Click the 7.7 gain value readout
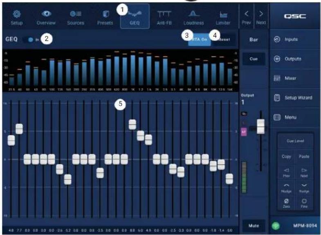Viewport: 321px width, 235px height. point(19,230)
